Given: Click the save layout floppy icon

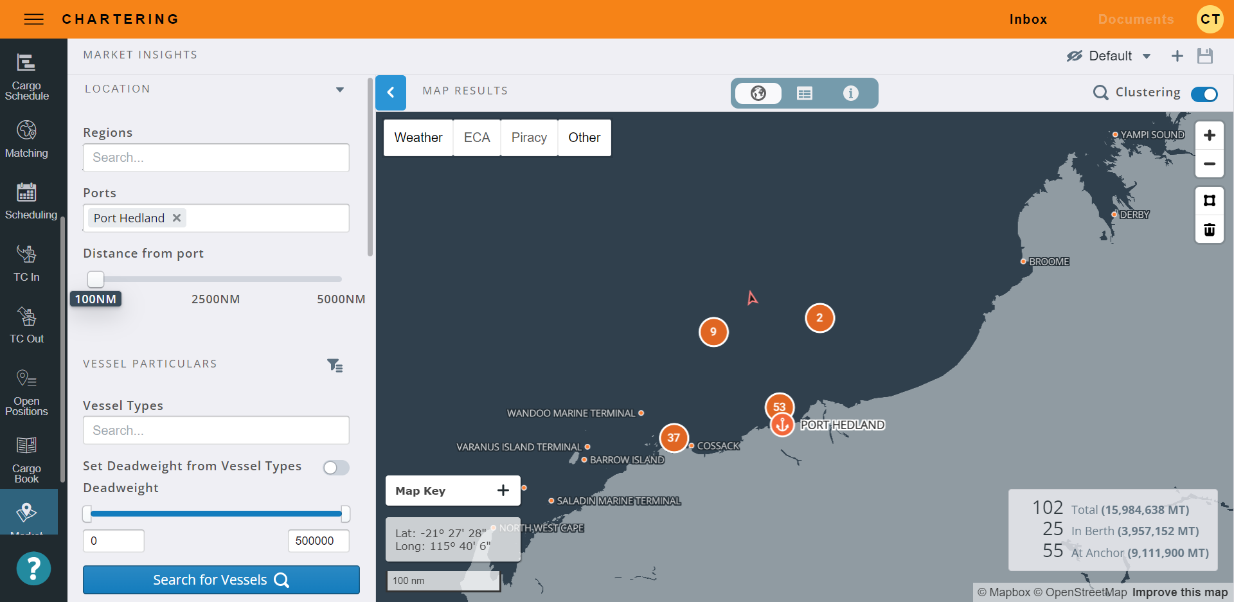Looking at the screenshot, I should [1205, 56].
